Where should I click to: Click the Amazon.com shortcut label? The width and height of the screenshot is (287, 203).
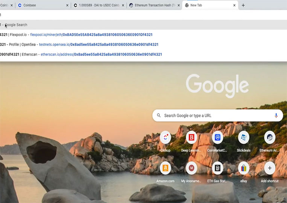165,181
